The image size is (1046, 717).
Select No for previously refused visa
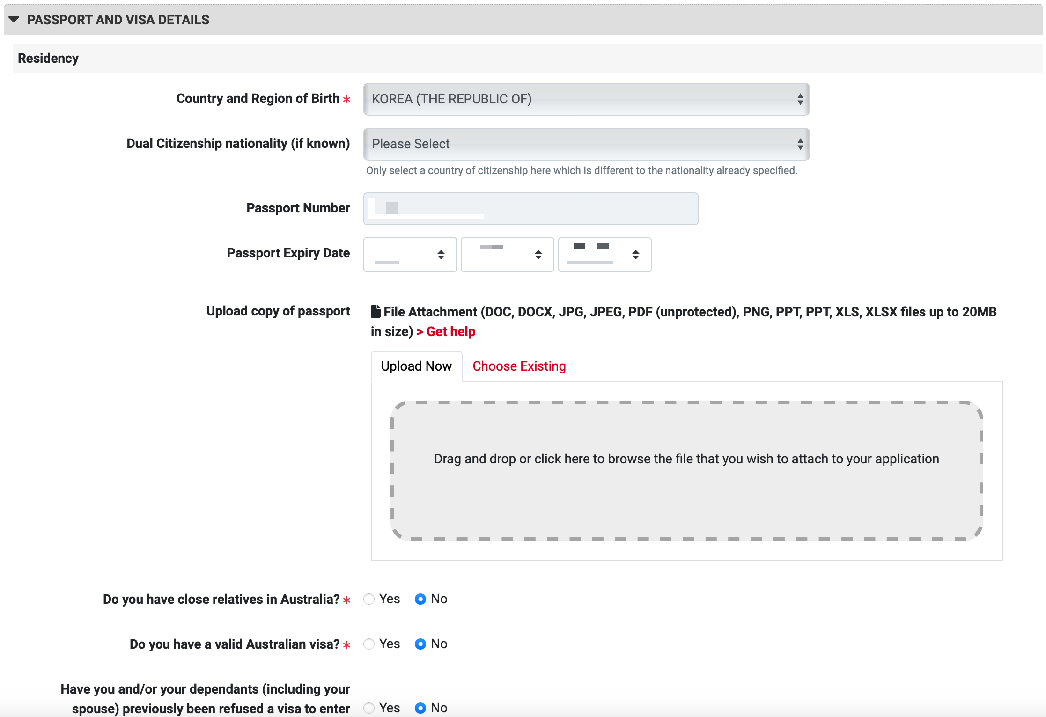(420, 708)
